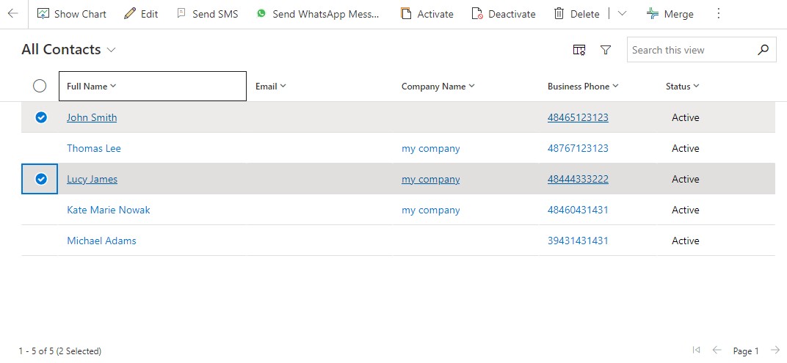Click in the Search this view field

(690, 50)
